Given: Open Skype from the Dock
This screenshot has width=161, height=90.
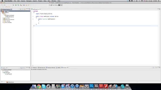Looking at the screenshot, I should (44, 86).
